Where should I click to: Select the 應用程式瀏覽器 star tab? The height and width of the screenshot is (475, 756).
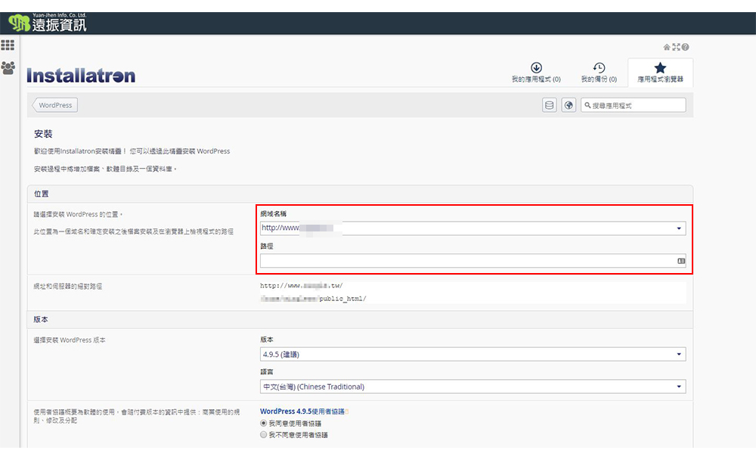[x=660, y=73]
